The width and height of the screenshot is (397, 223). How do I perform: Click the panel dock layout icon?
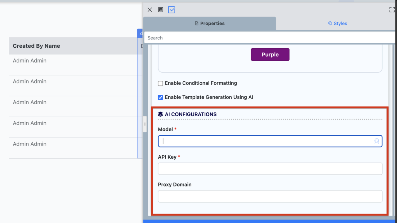161,10
